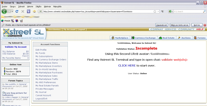Expand the URL bar history dropdown
Viewport: 207px width, 106px height.
coord(158,11)
